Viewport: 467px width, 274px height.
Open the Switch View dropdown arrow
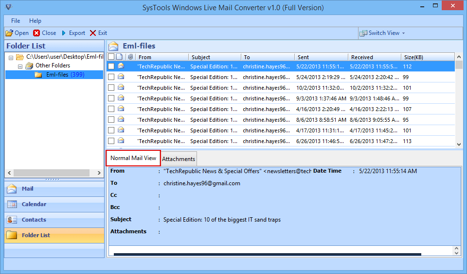404,33
